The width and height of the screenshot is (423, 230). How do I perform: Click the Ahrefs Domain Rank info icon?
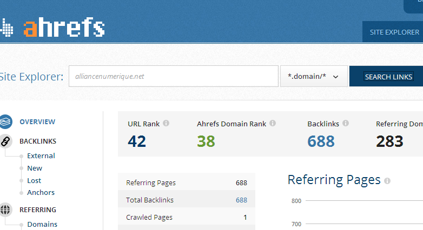pos(273,123)
